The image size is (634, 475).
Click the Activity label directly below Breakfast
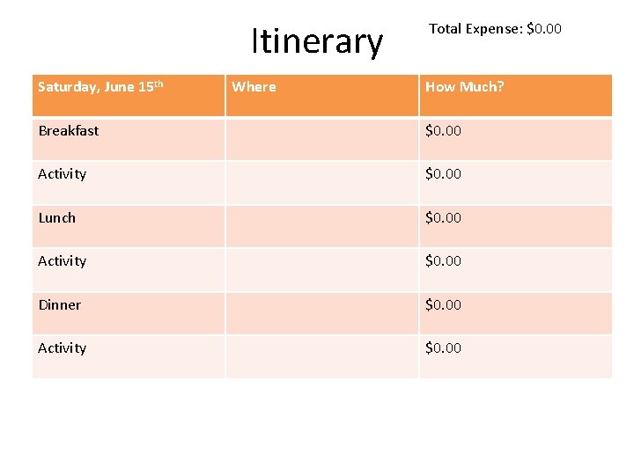tap(63, 174)
